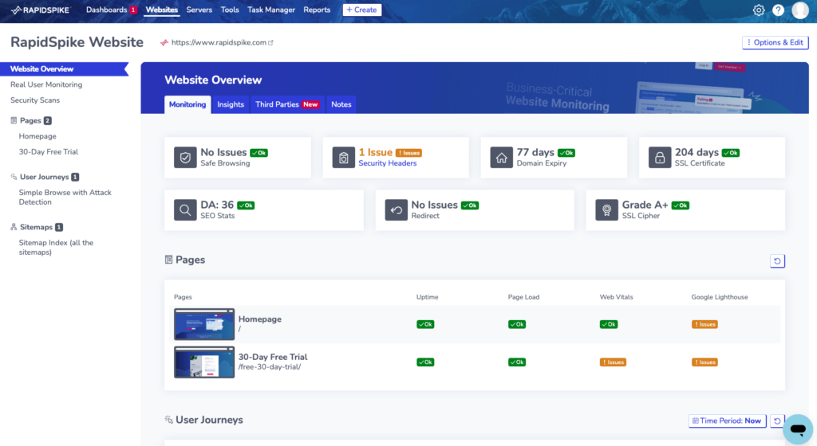817x446 pixels.
Task: Open the 30-Day Free Trial row title
Action: tap(273, 357)
